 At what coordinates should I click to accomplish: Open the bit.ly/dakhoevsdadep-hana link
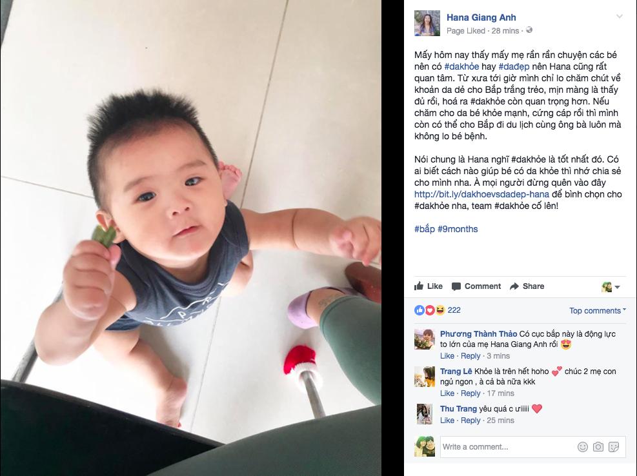point(481,194)
